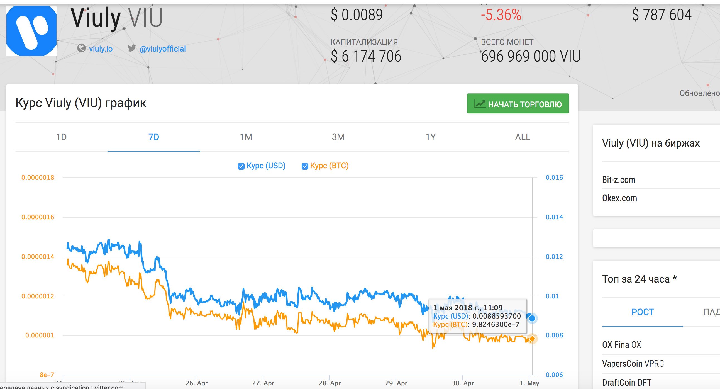Click the orange BTC diamond marker
The width and height of the screenshot is (720, 389).
[532, 339]
